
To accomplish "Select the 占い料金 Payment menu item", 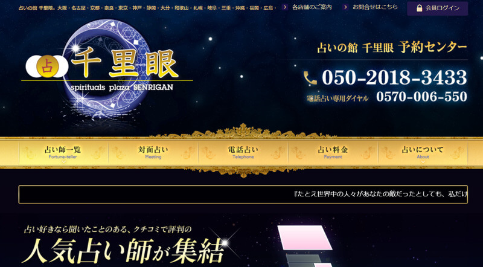I will [333, 153].
